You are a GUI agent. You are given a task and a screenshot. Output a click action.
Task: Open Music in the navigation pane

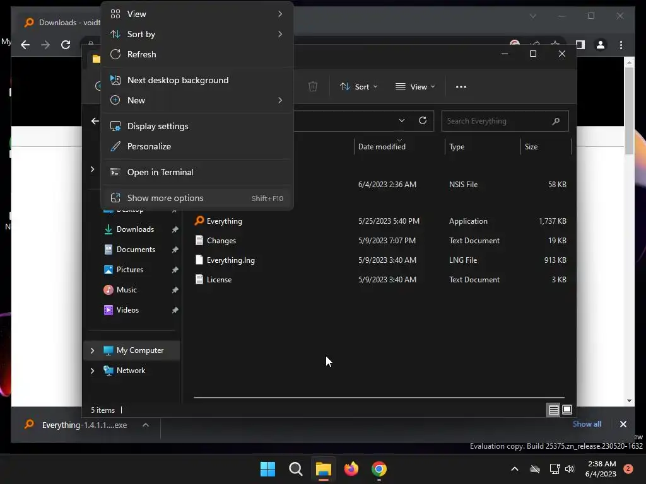point(126,290)
